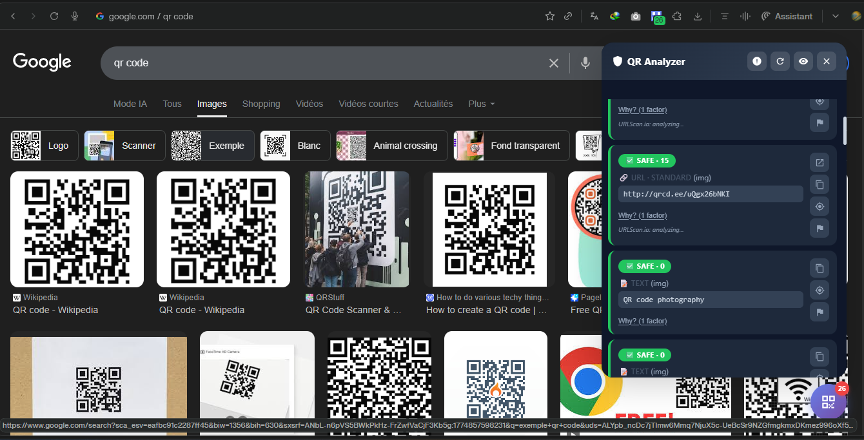This screenshot has height=440, width=864.
Task: Click the reader lines icon in toolbar
Action: point(725,16)
